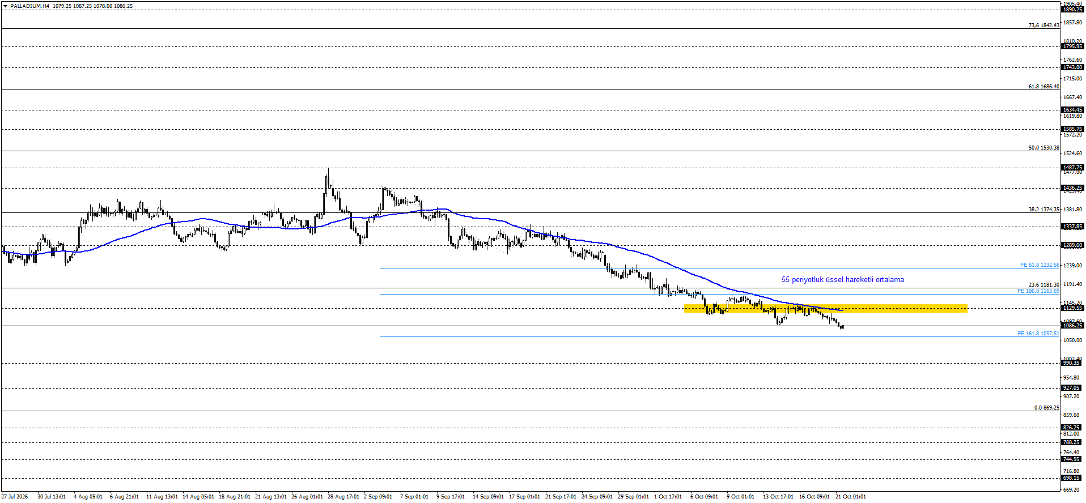
Task: Click the 1667.40 price scale value
Action: (x=1072, y=97)
